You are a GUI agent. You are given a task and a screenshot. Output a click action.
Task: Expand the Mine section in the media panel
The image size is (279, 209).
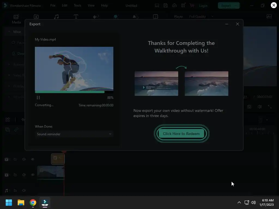(9, 32)
